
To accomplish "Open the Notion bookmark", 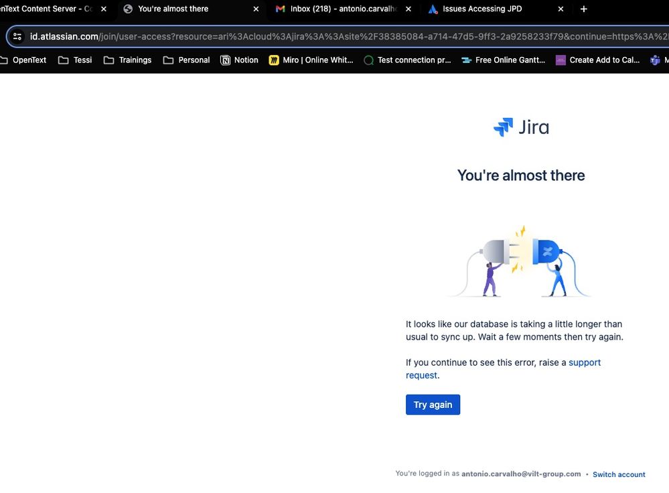I will click(239, 60).
